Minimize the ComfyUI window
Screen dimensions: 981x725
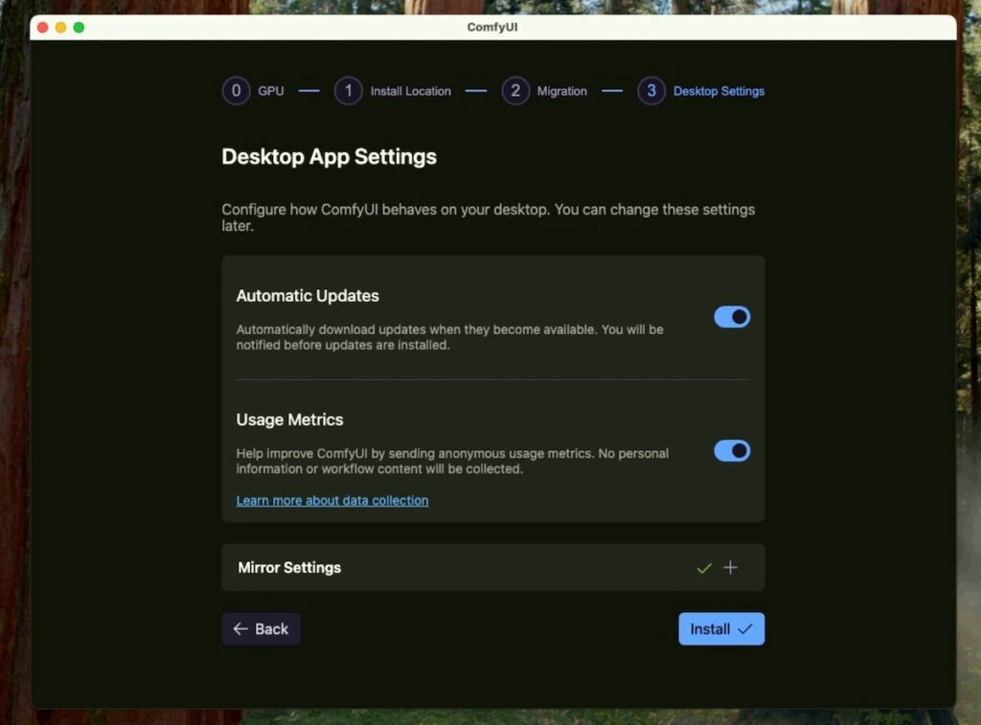click(59, 28)
